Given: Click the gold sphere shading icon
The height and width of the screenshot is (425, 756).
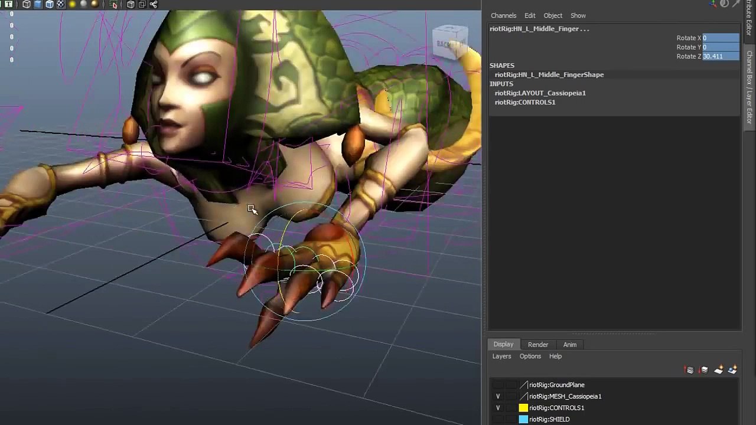Looking at the screenshot, I should click(x=94, y=4).
